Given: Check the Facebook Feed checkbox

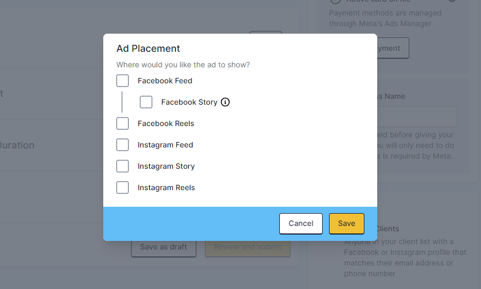Looking at the screenshot, I should coord(123,81).
